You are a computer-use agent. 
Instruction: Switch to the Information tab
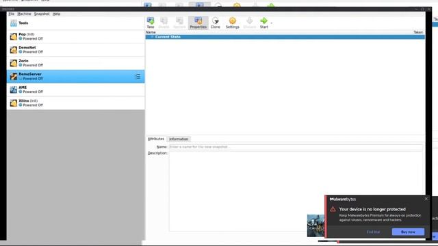(179, 139)
